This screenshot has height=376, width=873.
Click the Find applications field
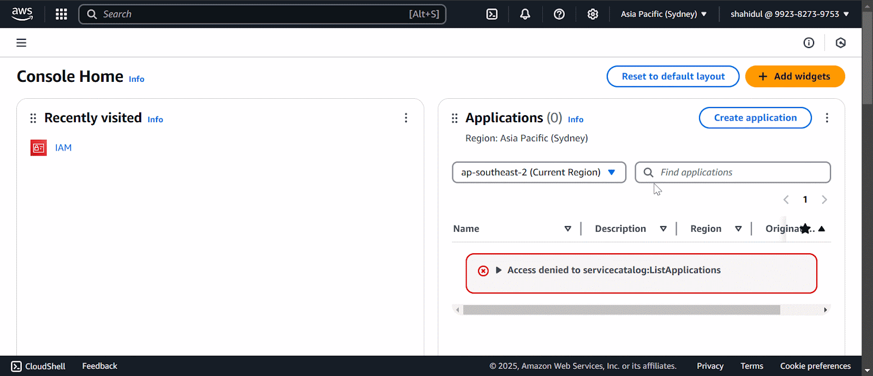733,172
